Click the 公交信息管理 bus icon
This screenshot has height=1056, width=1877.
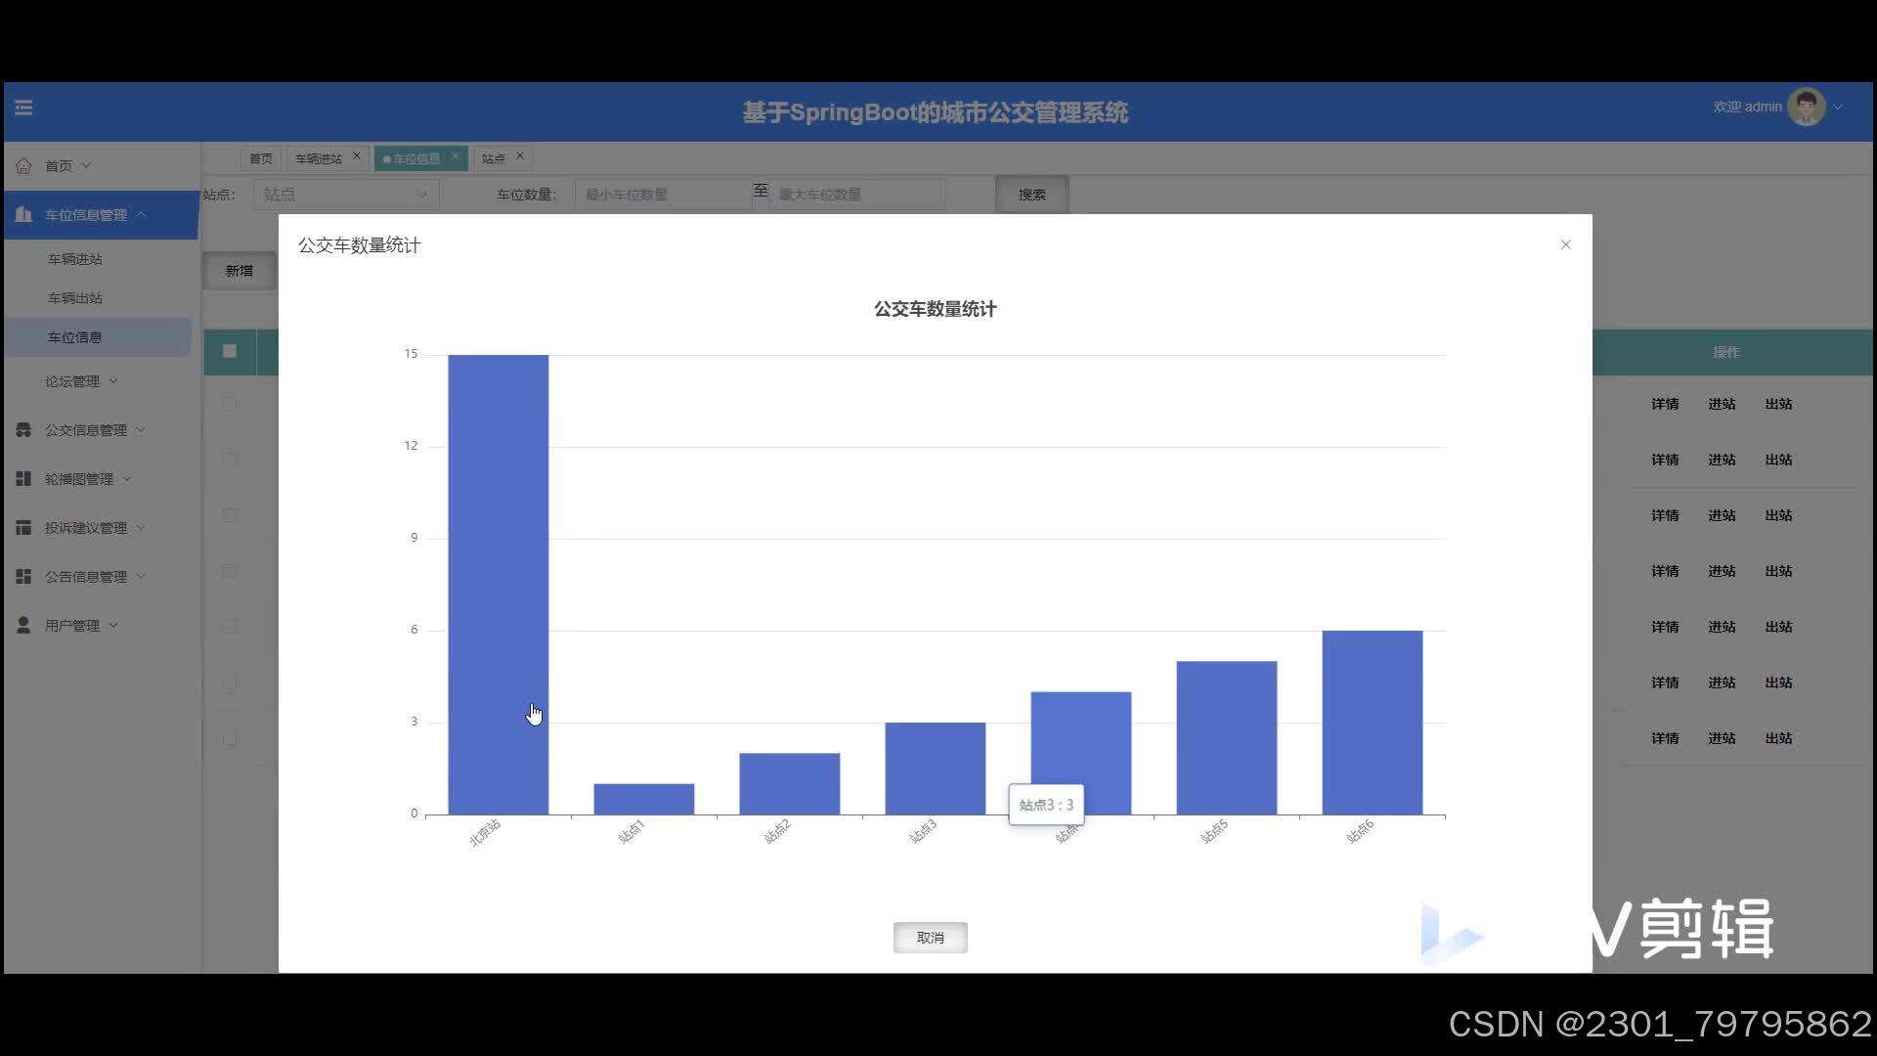click(23, 430)
